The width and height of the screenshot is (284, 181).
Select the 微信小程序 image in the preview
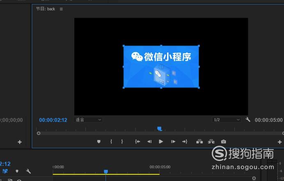[161, 67]
